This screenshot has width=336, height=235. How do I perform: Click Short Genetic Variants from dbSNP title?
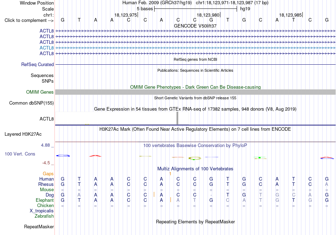(x=195, y=98)
